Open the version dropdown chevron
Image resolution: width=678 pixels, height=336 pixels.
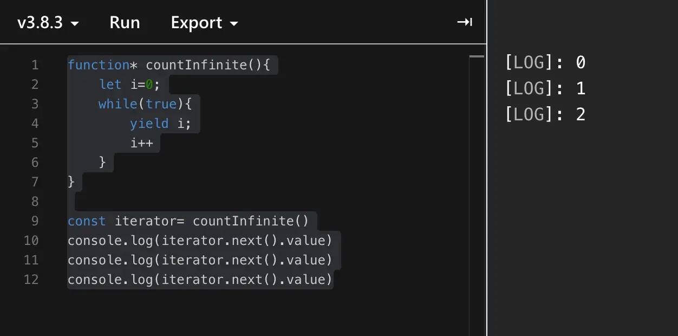pos(75,23)
